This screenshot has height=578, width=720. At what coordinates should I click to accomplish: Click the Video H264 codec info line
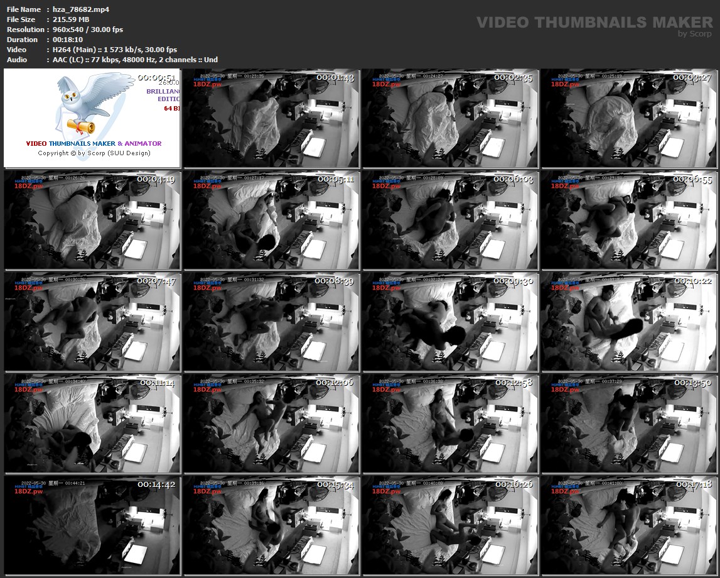[x=115, y=50]
